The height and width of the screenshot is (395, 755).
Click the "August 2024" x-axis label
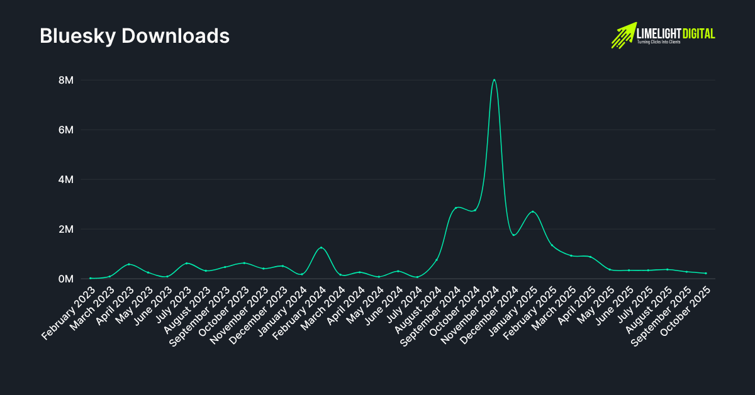pyautogui.click(x=419, y=308)
